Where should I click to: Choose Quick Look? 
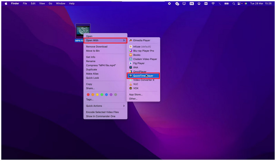point(105,78)
